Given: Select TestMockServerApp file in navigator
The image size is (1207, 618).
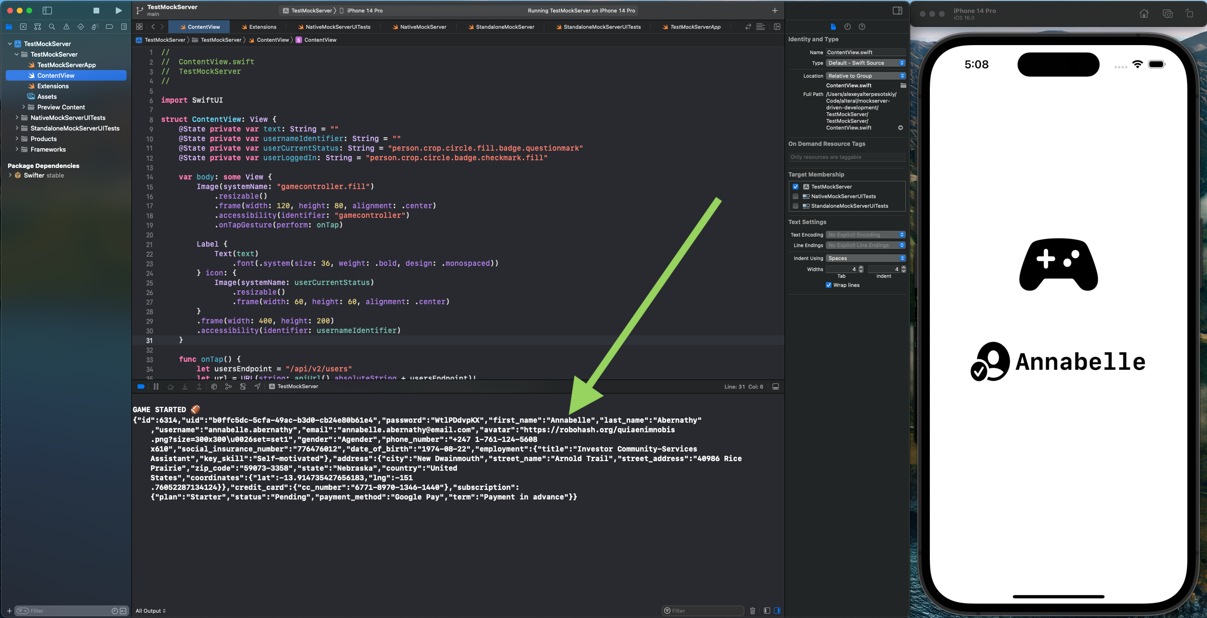Looking at the screenshot, I should [66, 65].
